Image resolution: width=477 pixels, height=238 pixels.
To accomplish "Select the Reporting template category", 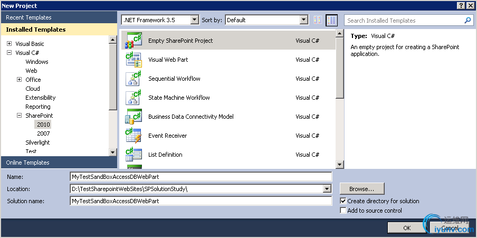I will tap(38, 107).
